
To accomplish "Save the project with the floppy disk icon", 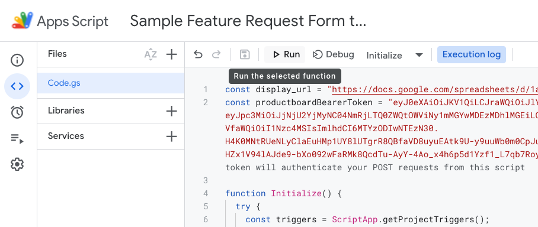I will (x=245, y=54).
